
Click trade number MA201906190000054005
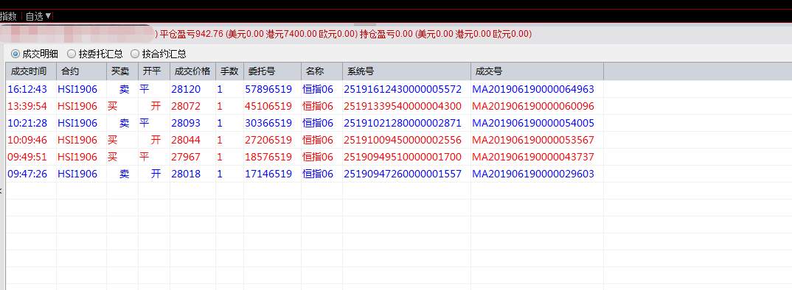(533, 123)
